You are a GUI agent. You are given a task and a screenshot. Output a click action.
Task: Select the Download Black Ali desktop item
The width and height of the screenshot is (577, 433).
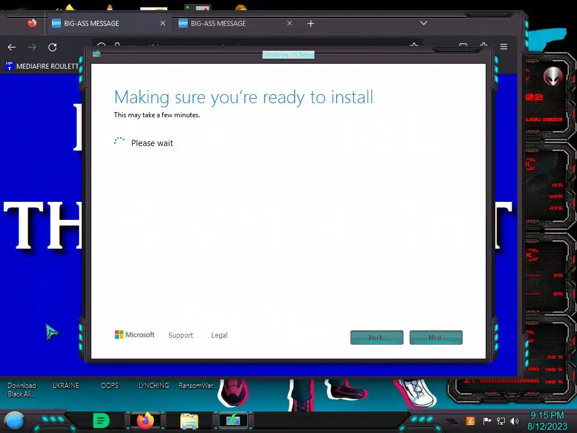pyautogui.click(x=22, y=390)
